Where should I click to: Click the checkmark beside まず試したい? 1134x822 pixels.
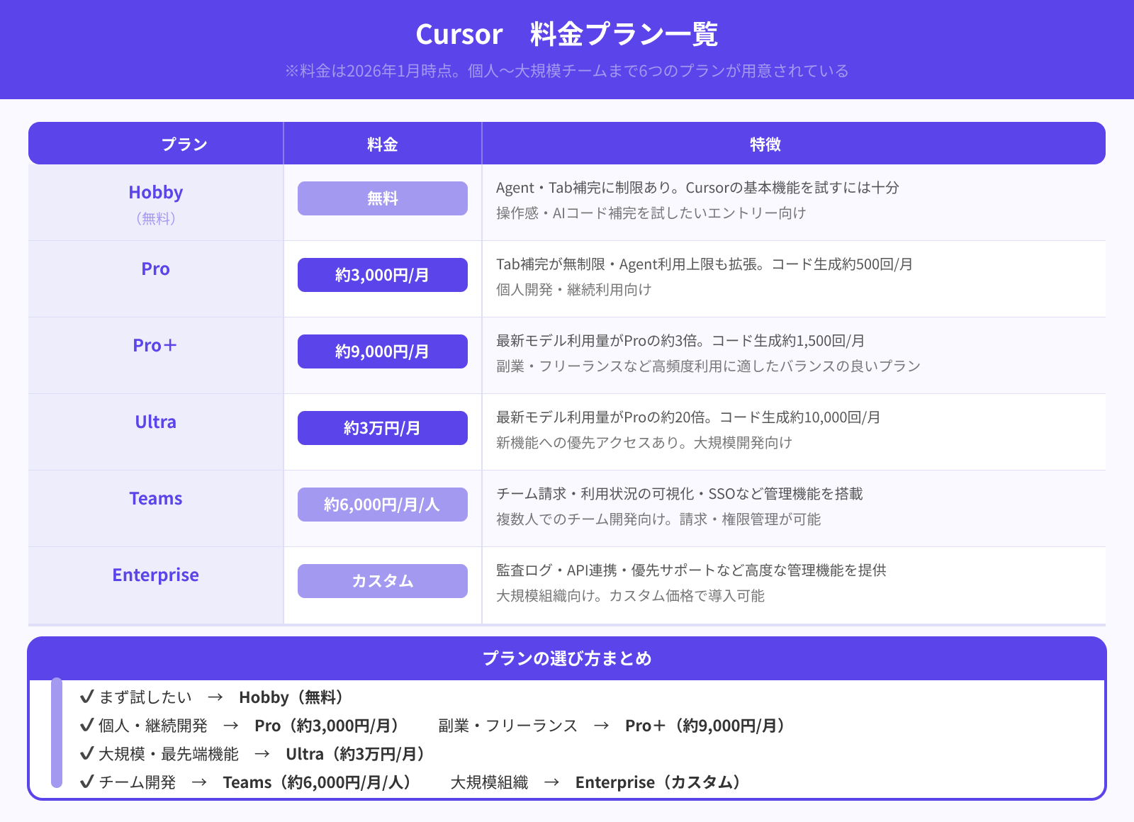coord(86,697)
